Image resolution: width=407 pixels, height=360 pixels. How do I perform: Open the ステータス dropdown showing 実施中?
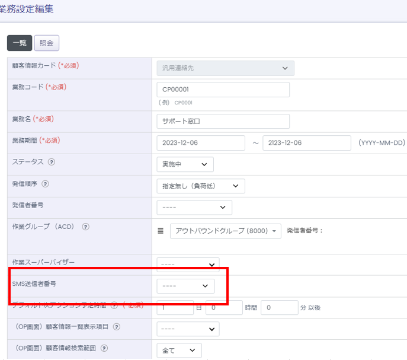[185, 164]
